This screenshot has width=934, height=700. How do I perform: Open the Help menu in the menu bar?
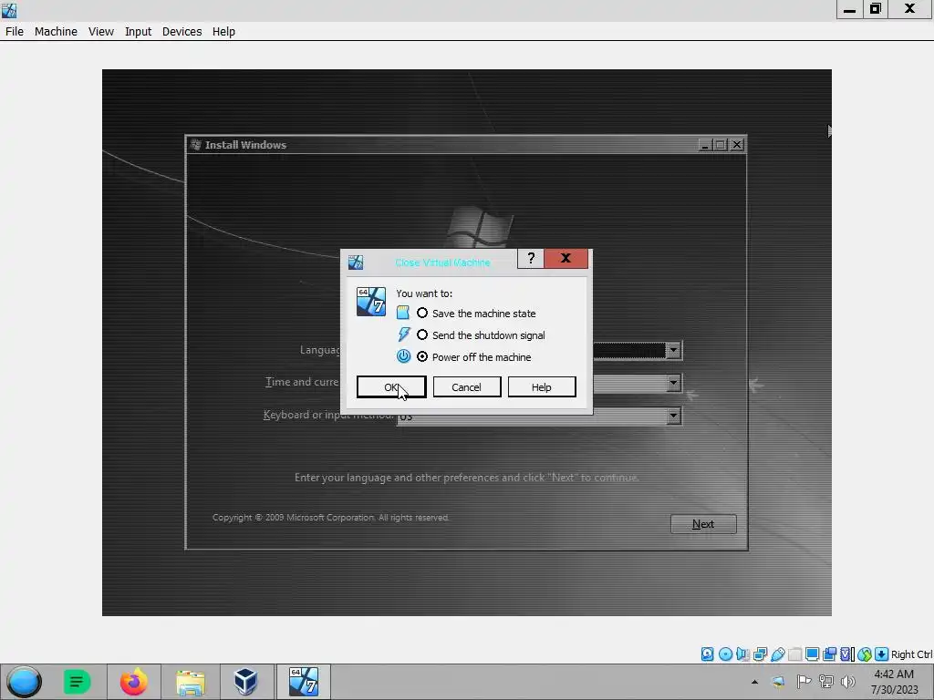coord(224,32)
